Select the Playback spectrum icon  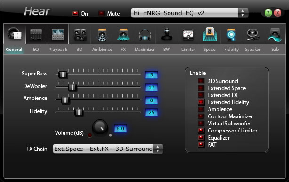pyautogui.click(x=58, y=34)
